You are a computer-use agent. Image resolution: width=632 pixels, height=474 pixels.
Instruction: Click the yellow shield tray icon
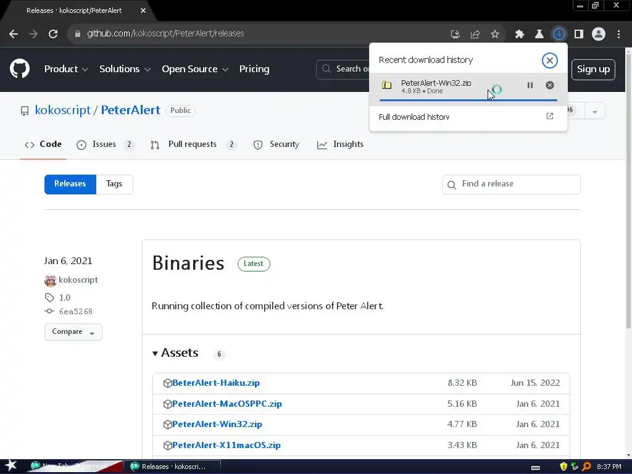point(563,467)
